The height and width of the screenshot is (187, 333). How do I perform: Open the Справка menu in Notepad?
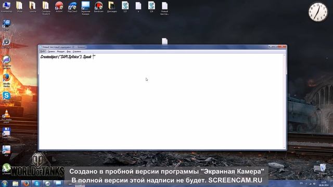pyautogui.click(x=76, y=51)
